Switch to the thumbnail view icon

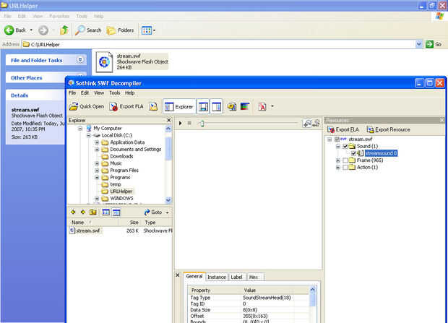click(116, 212)
